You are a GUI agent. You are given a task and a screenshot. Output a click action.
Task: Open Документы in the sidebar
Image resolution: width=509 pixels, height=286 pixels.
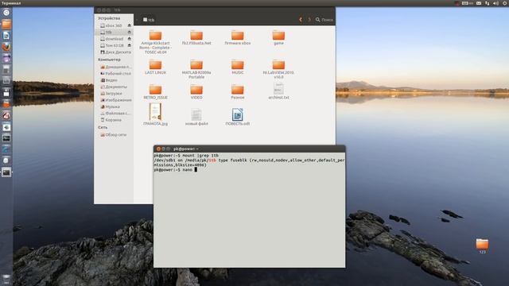click(x=114, y=87)
